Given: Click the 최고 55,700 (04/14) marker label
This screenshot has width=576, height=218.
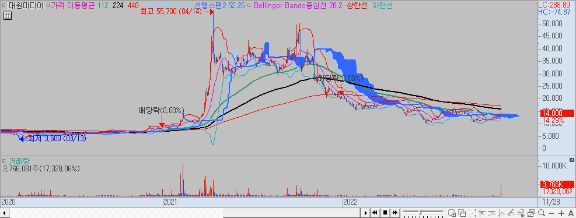Looking at the screenshot, I should 171,12.
